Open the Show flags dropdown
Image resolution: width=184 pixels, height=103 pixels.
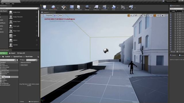click(x=61, y=15)
